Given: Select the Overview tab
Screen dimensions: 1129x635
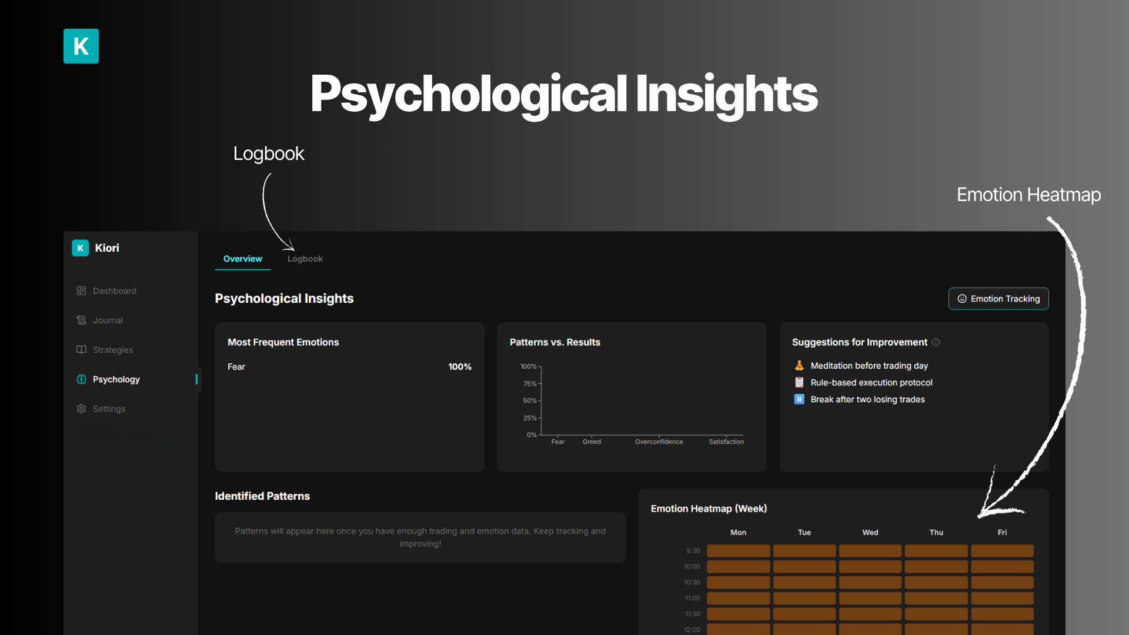Looking at the screenshot, I should [x=242, y=259].
